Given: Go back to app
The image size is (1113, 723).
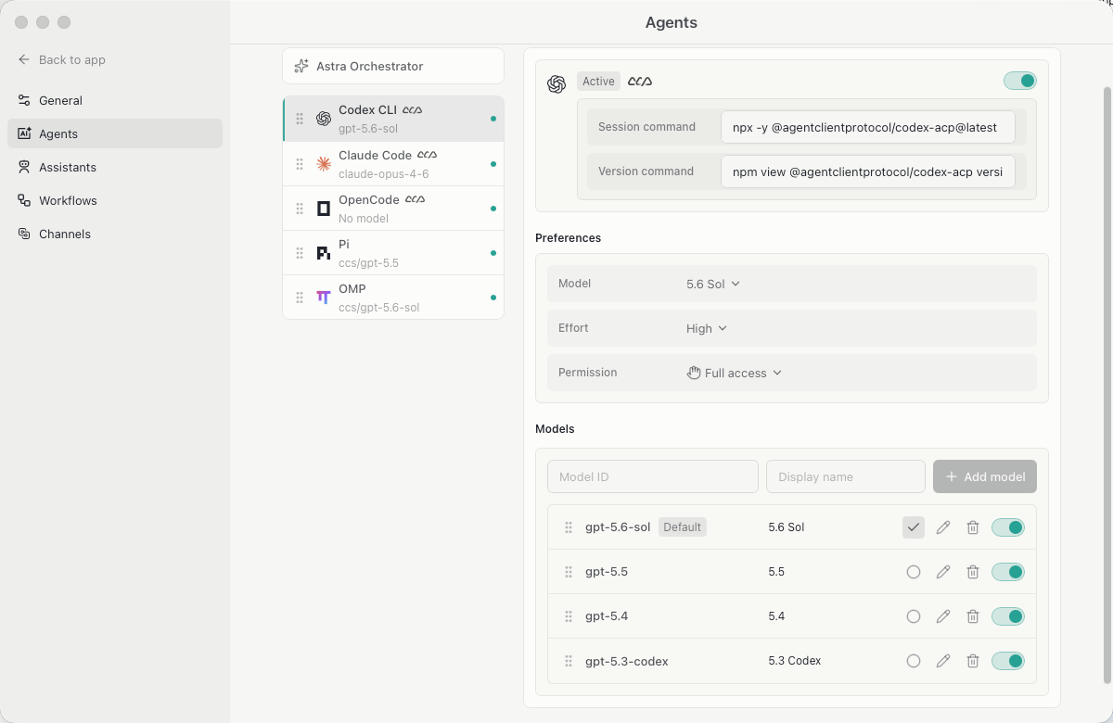Looking at the screenshot, I should [62, 59].
